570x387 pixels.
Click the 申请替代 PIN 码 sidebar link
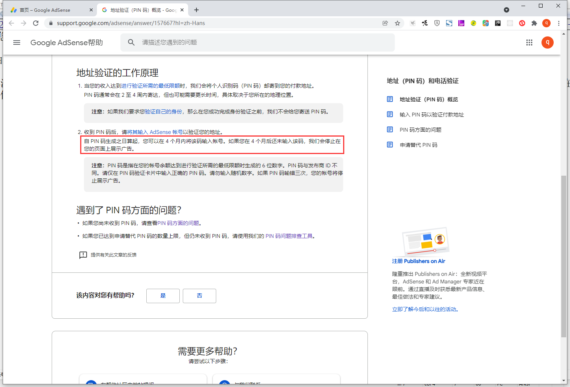pos(418,145)
